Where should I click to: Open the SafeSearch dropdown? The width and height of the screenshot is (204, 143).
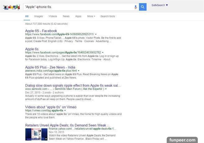click(x=160, y=5)
